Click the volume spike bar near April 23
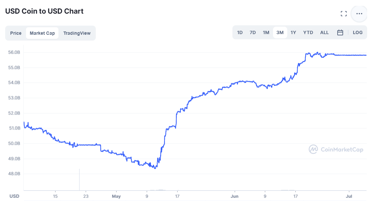 click(79, 180)
